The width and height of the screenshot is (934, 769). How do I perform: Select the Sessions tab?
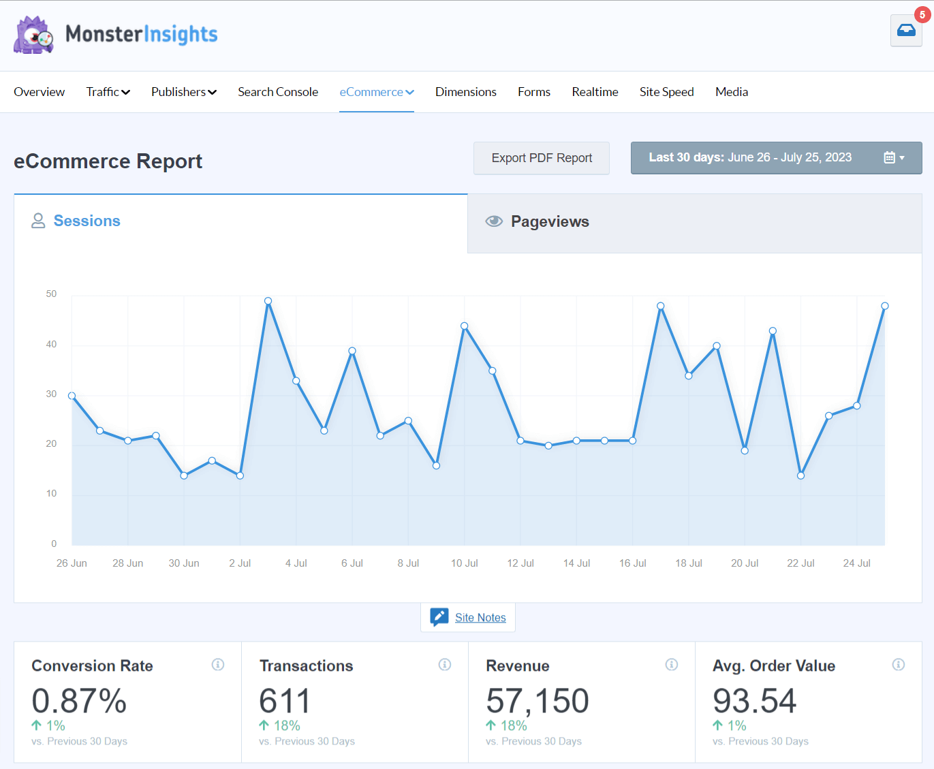tap(87, 221)
